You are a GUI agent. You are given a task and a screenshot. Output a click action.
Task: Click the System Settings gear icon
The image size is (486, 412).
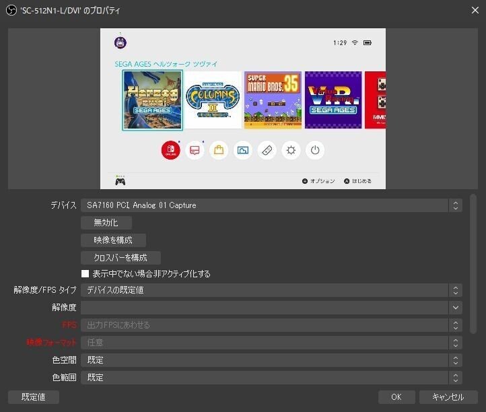tap(291, 150)
